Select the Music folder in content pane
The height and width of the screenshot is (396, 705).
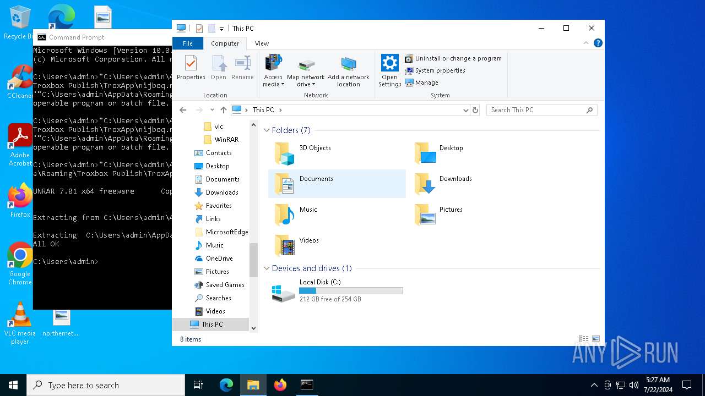337,215
